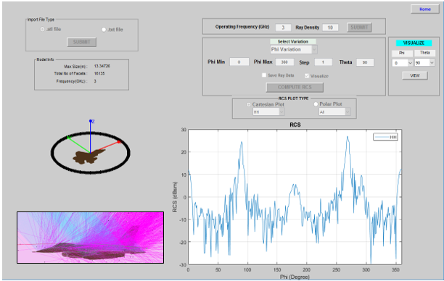
Task: Open the Phi angle dropdown in Visualize panel
Action: (x=402, y=63)
